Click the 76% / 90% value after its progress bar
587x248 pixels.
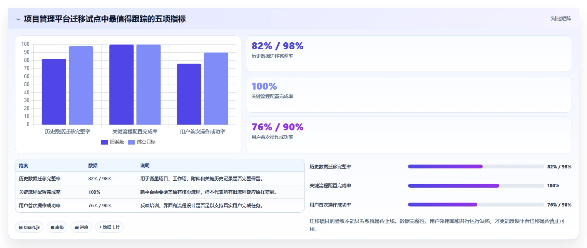(559, 205)
